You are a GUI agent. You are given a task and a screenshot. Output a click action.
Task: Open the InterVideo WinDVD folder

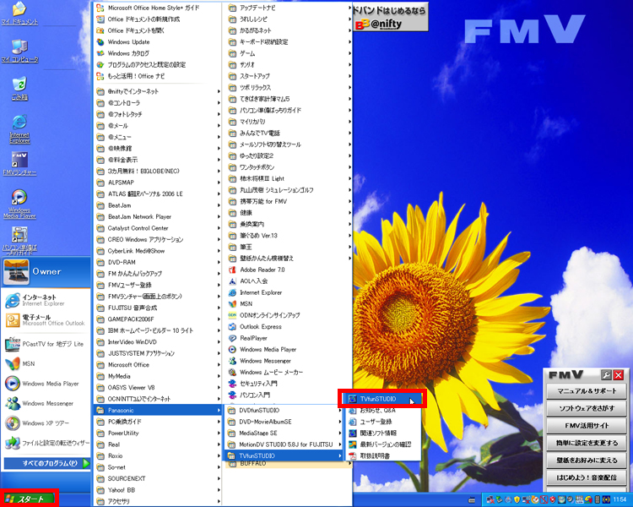click(x=158, y=341)
